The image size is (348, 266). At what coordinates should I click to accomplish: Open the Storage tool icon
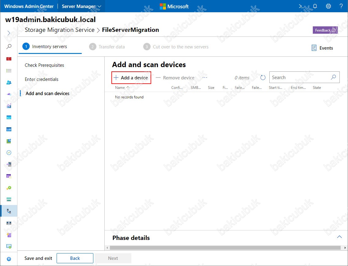[9, 199]
